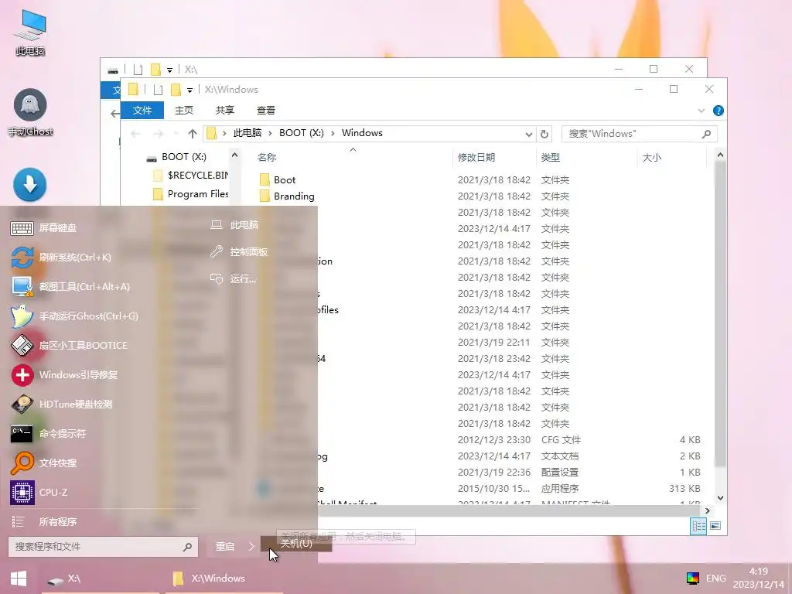
Task: Select $RECYCLE.BIN in navigation tree
Action: (190, 176)
